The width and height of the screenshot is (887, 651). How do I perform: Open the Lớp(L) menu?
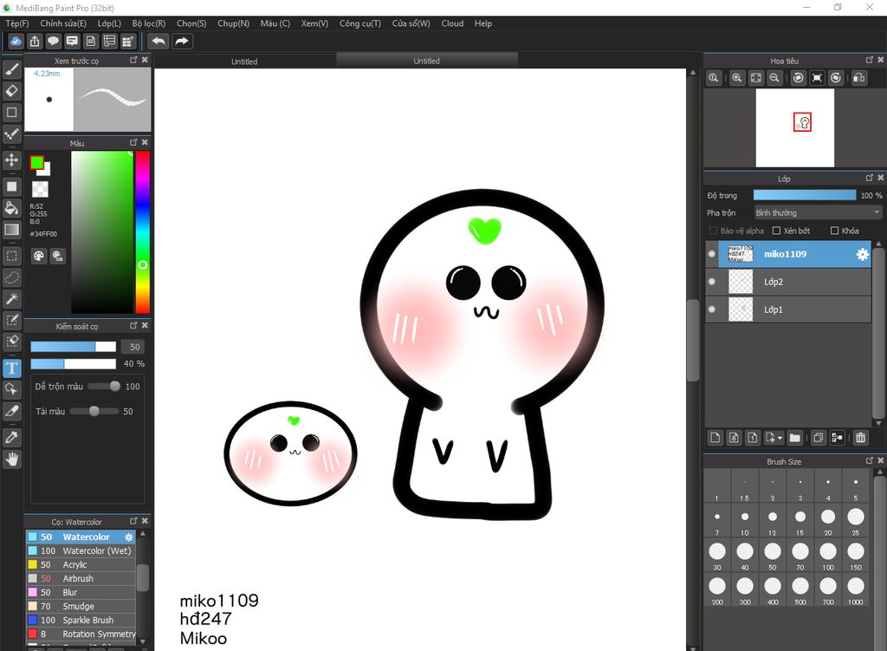(109, 23)
